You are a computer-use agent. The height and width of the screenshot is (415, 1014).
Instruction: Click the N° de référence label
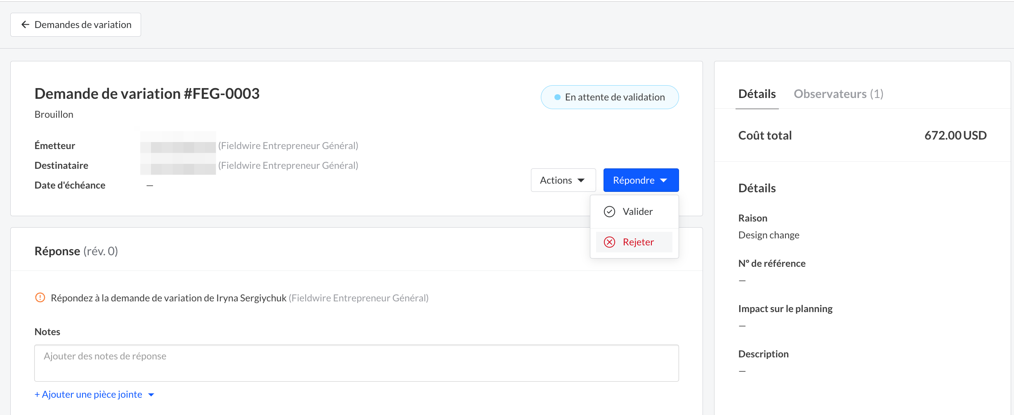pos(772,263)
